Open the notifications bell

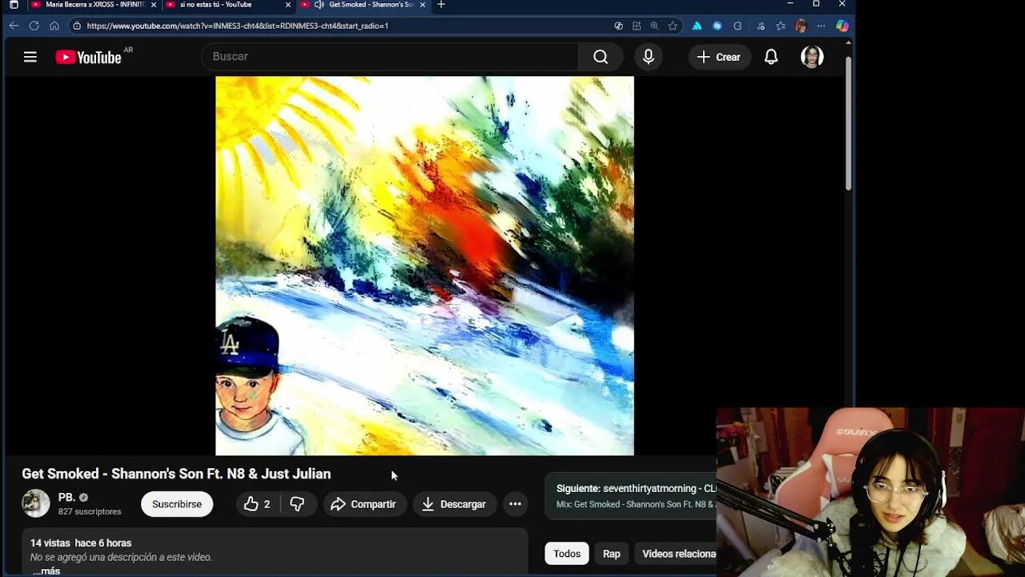pyautogui.click(x=771, y=57)
